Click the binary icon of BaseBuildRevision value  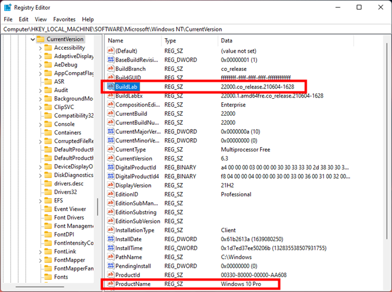click(x=111, y=60)
